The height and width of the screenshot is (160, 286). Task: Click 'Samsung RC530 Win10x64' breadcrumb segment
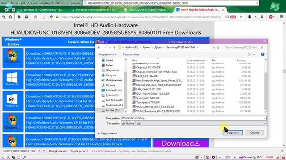[181, 48]
